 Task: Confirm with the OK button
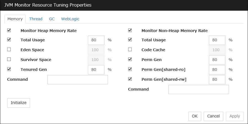click(x=195, y=116)
